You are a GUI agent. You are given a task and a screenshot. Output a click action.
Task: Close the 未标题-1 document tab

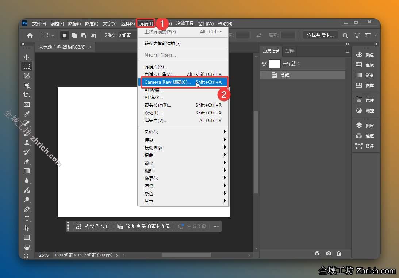coord(90,47)
